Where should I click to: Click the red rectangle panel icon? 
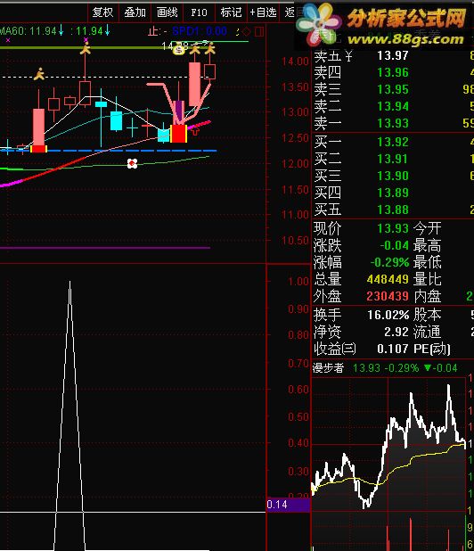259,32
